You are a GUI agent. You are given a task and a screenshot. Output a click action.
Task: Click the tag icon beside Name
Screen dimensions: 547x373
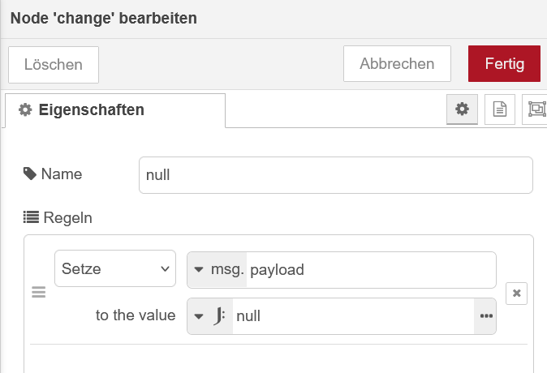[x=30, y=174]
